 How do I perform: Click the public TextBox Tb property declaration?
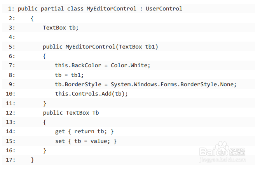point(71,113)
